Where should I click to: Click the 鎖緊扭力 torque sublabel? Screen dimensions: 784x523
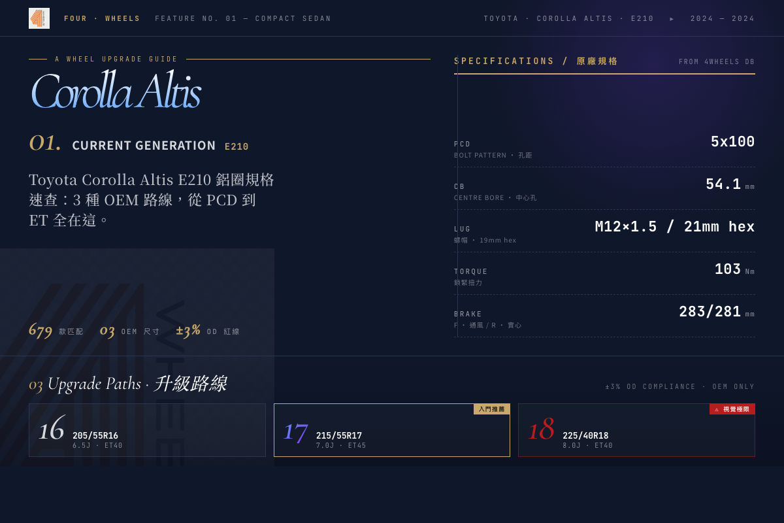click(468, 283)
